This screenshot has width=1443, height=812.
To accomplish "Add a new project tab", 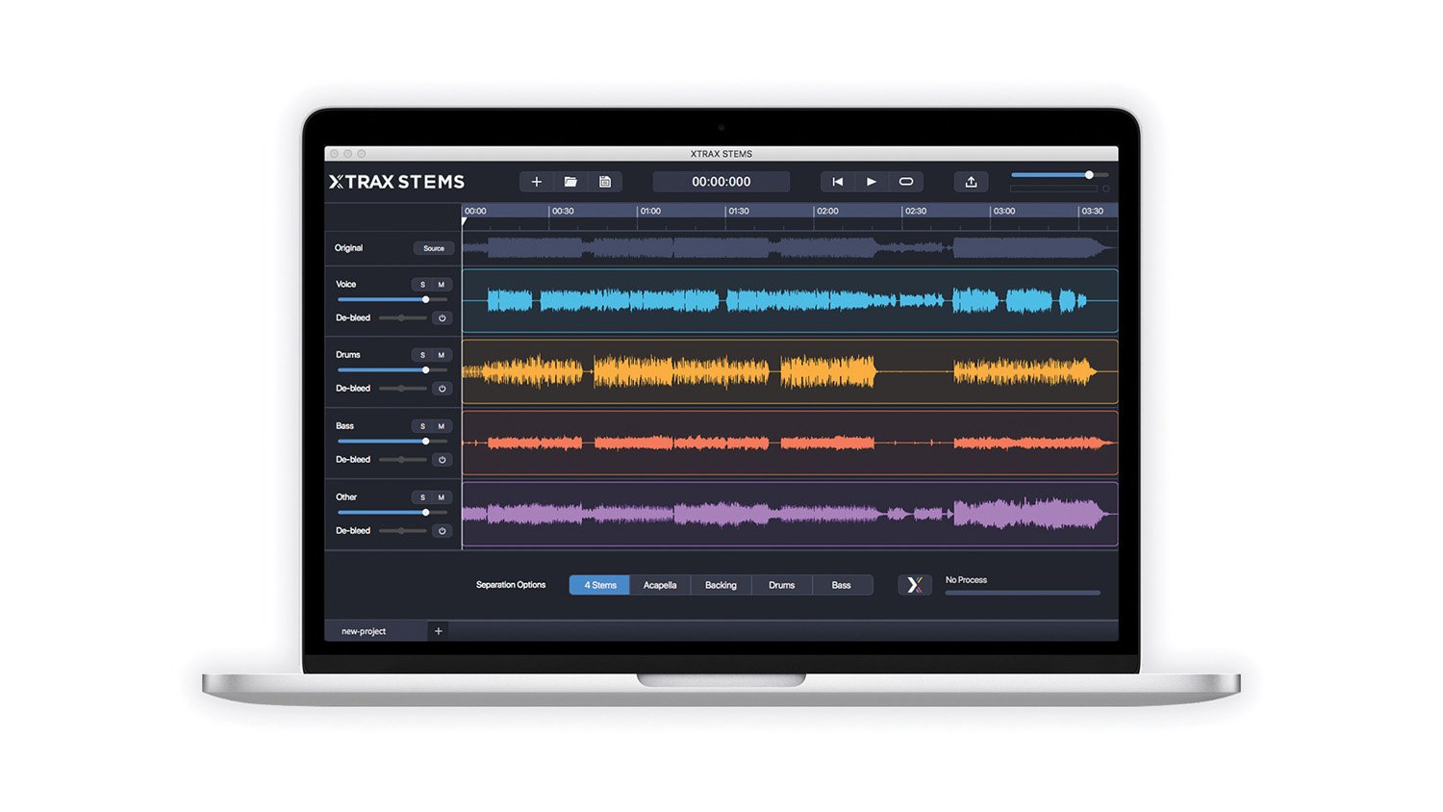I will tap(439, 631).
